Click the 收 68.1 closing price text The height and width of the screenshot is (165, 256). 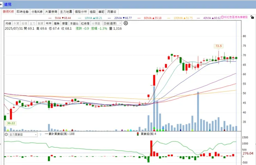(x=66, y=28)
